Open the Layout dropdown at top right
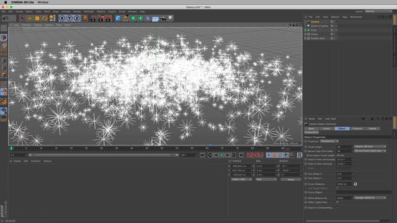This screenshot has height=223, width=397. click(x=378, y=11)
